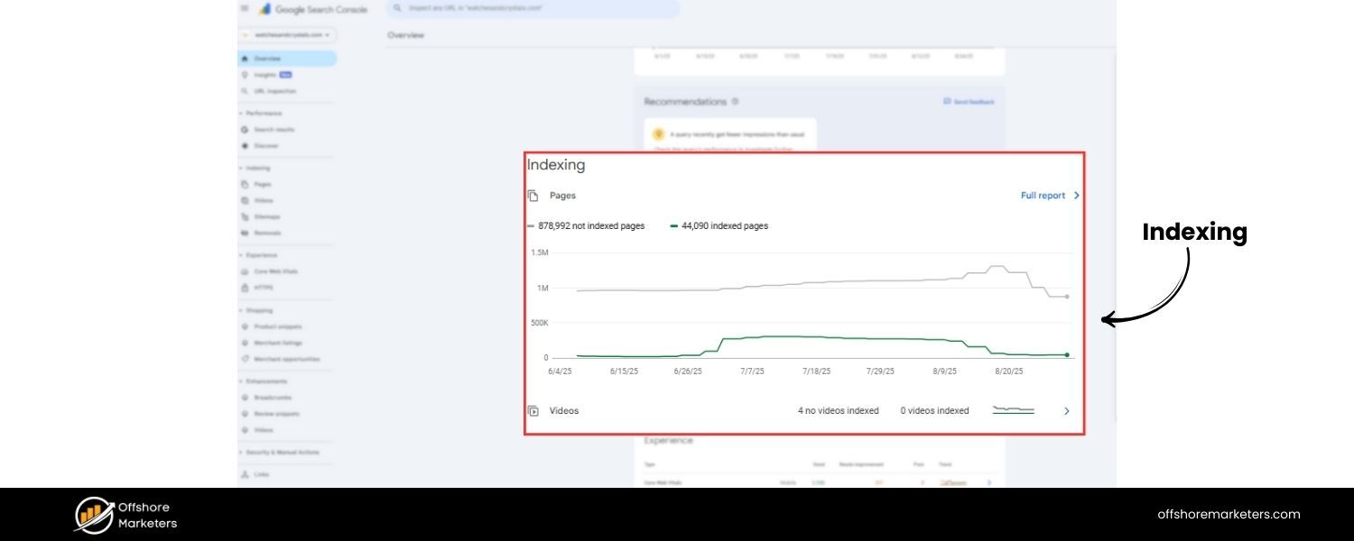Image resolution: width=1354 pixels, height=541 pixels.
Task: Toggle the 44,090 indexed pages series
Action: click(x=719, y=225)
